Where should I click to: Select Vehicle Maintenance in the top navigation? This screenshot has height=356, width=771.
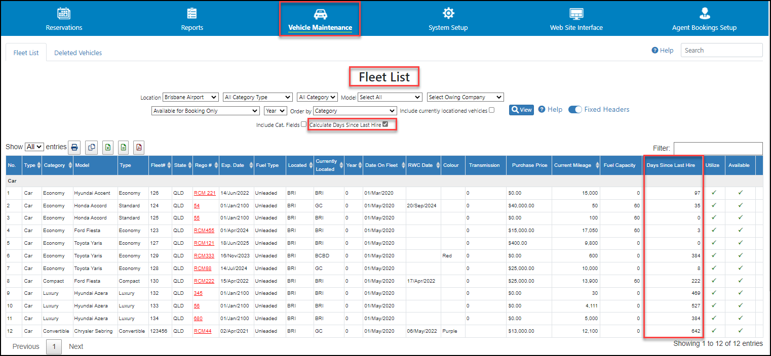click(x=320, y=19)
